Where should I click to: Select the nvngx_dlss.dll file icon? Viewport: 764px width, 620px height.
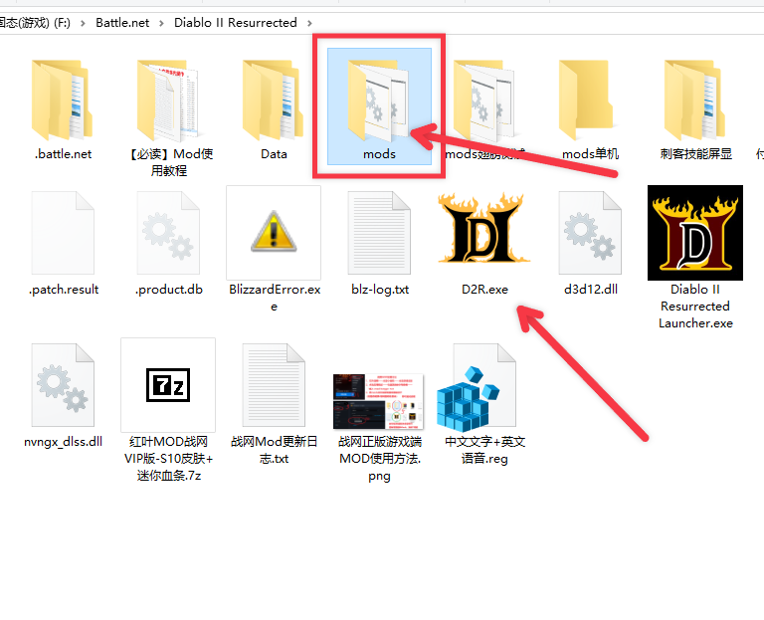pyautogui.click(x=63, y=385)
